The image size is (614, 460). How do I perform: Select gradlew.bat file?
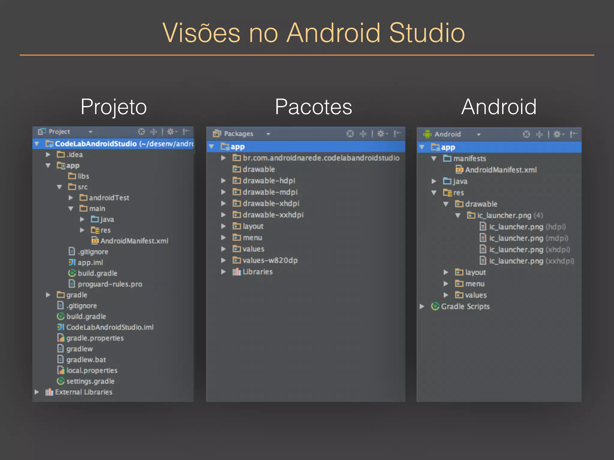coord(86,359)
